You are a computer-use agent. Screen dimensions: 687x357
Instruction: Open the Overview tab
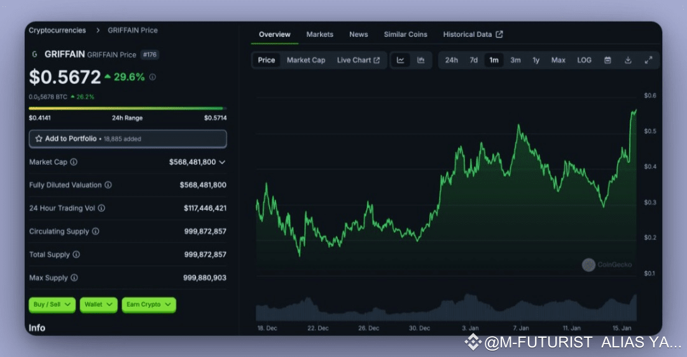[275, 34]
